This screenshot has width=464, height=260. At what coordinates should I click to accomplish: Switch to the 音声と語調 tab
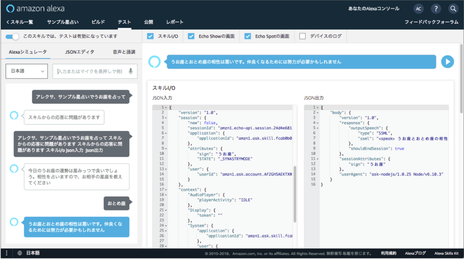124,52
